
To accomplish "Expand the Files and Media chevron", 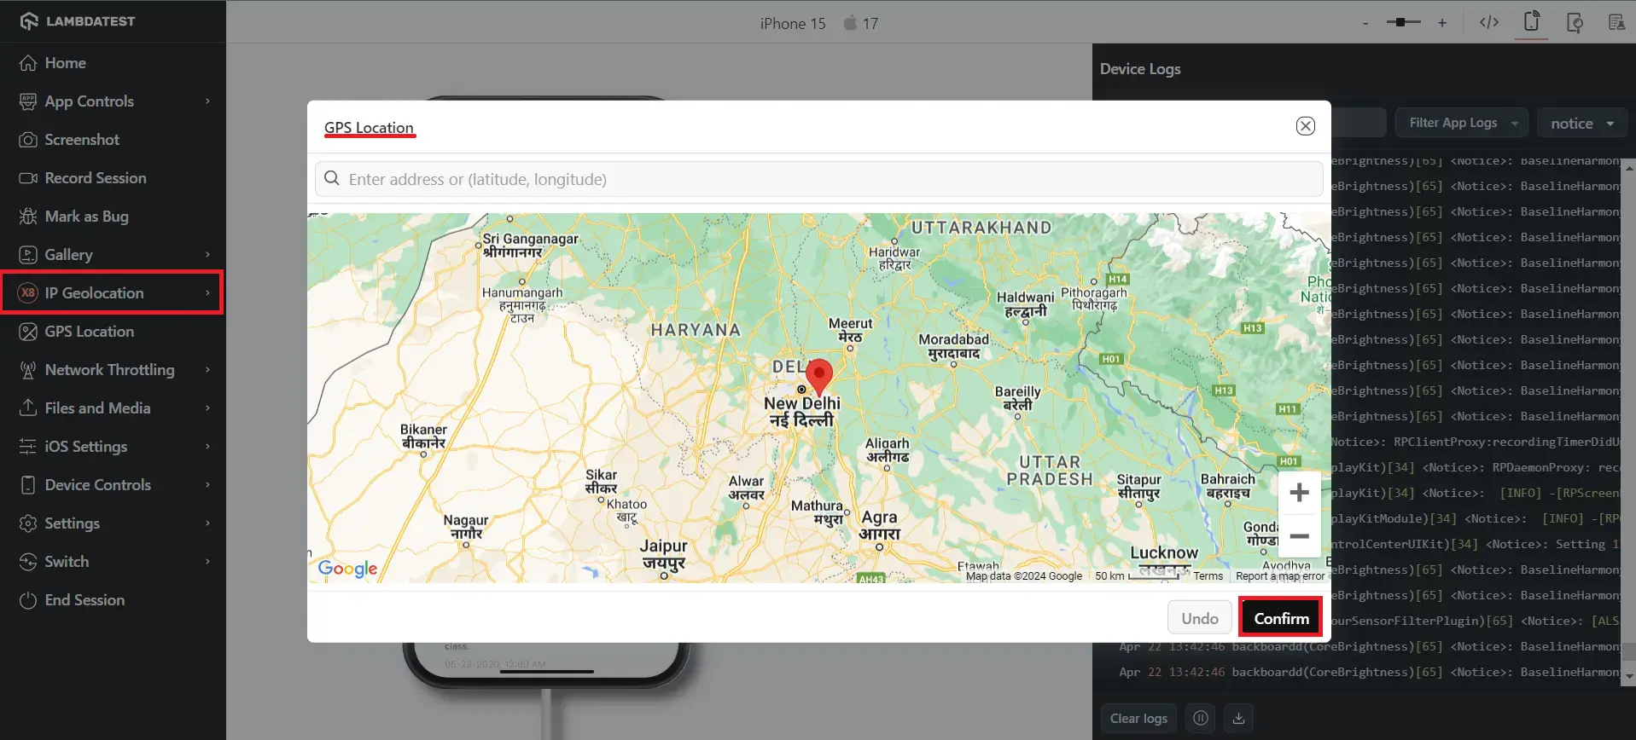I will (x=207, y=408).
